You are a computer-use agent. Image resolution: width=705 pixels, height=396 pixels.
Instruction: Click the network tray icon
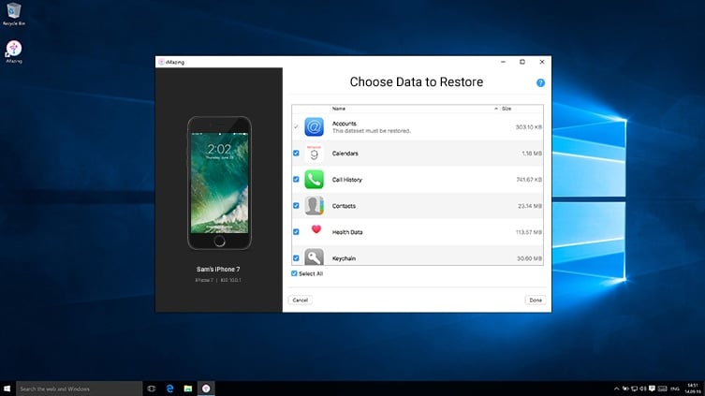click(635, 389)
